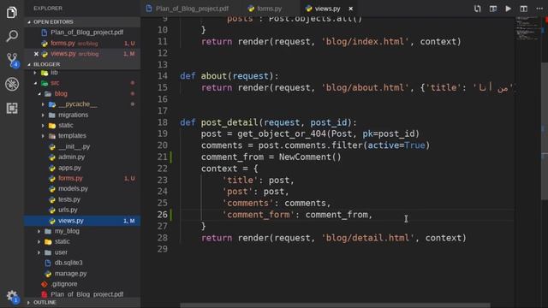Click the Open Changes icon in editor toolbar
The height and width of the screenshot is (308, 548).
tap(478, 9)
